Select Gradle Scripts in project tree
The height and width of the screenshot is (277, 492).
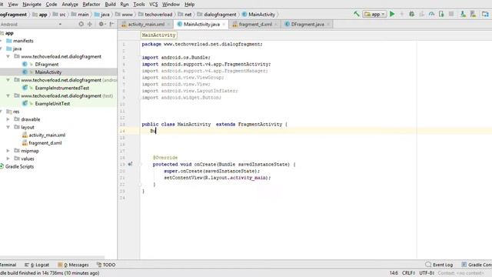[19, 166]
